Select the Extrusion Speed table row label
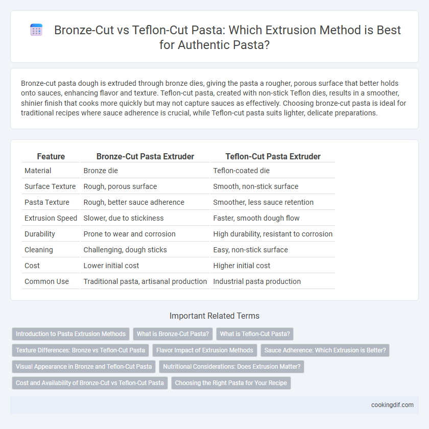Viewport: 429px width, 429px height. [51, 218]
